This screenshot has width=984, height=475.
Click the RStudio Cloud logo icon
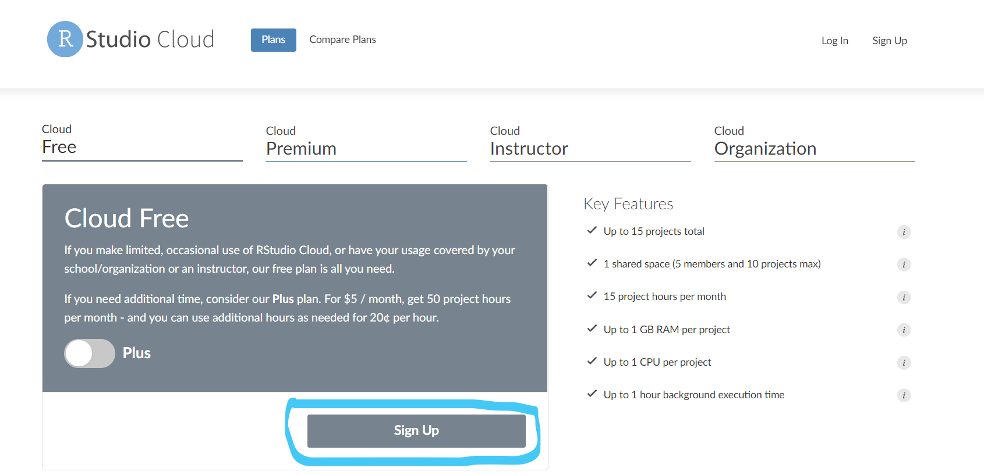click(x=65, y=39)
